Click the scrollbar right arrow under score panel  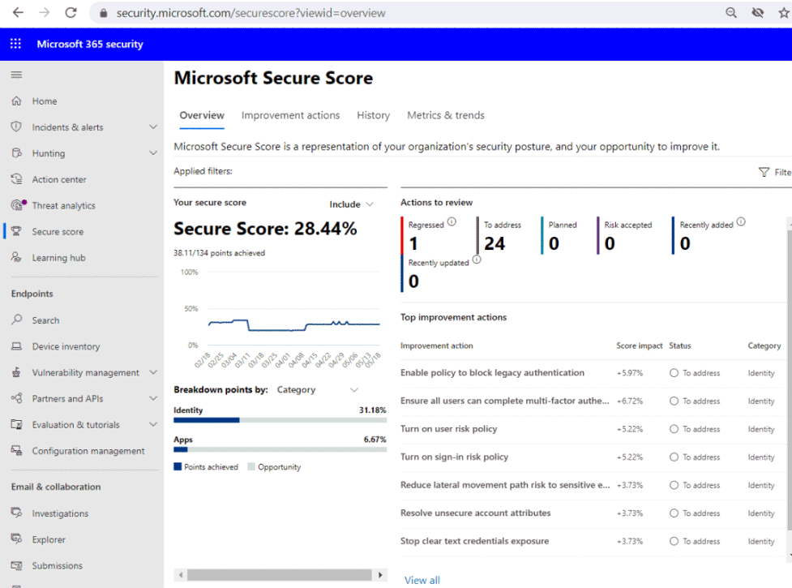click(380, 575)
